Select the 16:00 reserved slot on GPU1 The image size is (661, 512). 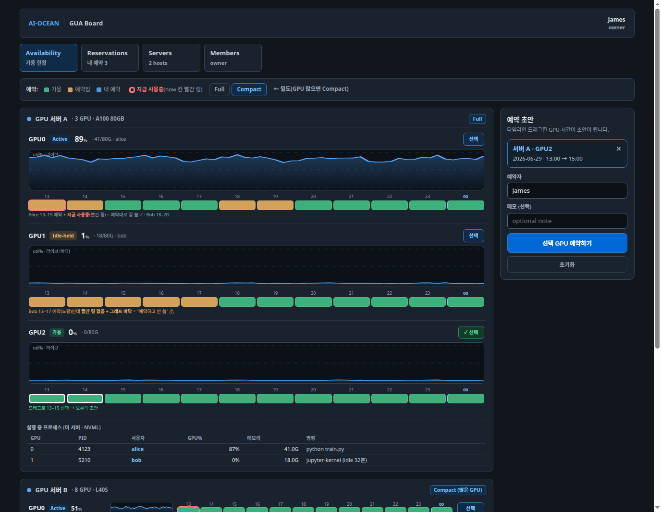click(x=161, y=302)
